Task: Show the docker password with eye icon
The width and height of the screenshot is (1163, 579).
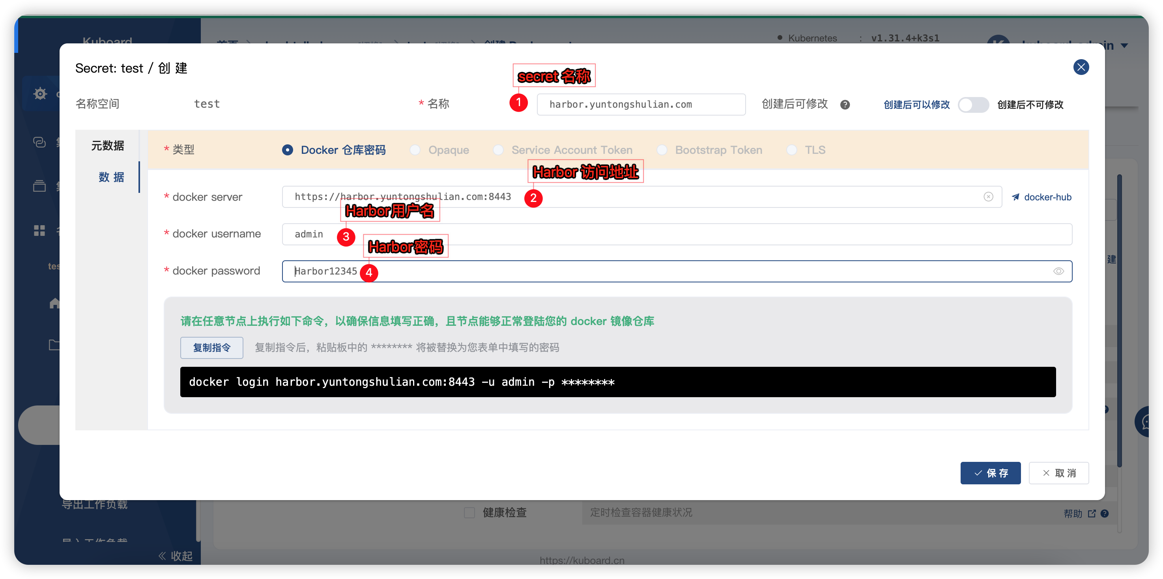Action: (x=1058, y=271)
